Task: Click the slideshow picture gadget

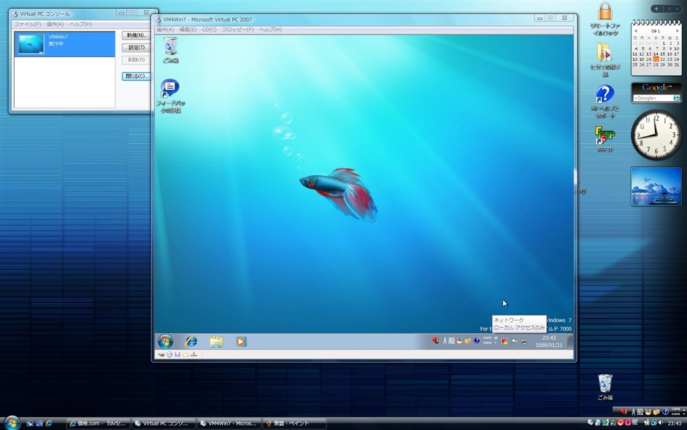Action: (656, 186)
